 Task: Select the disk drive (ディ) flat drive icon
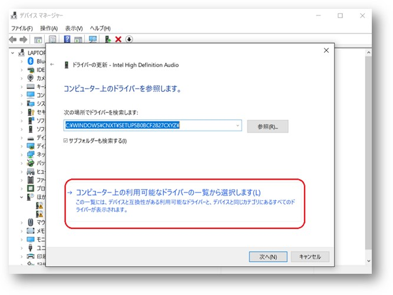[x=31, y=138]
